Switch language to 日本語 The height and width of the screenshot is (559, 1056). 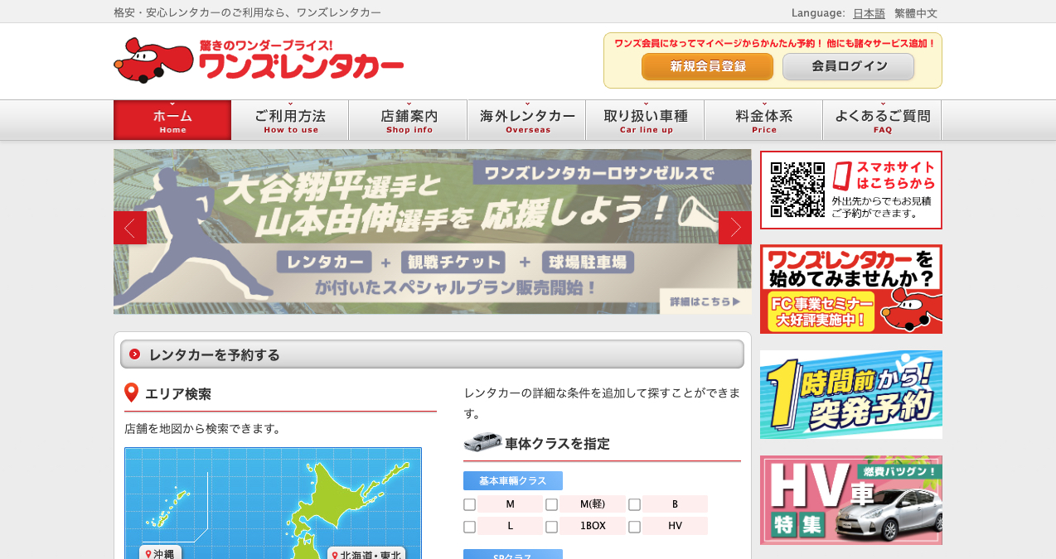click(869, 13)
